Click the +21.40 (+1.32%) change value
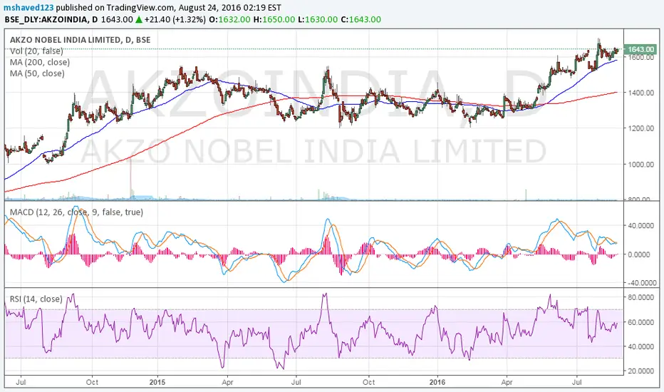This screenshot has width=664, height=392. click(175, 19)
